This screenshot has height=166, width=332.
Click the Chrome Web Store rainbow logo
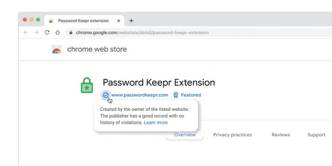[x=57, y=49]
